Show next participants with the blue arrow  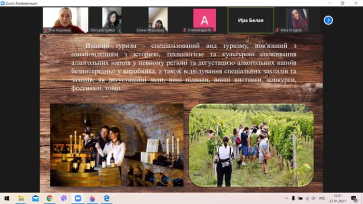tap(328, 20)
